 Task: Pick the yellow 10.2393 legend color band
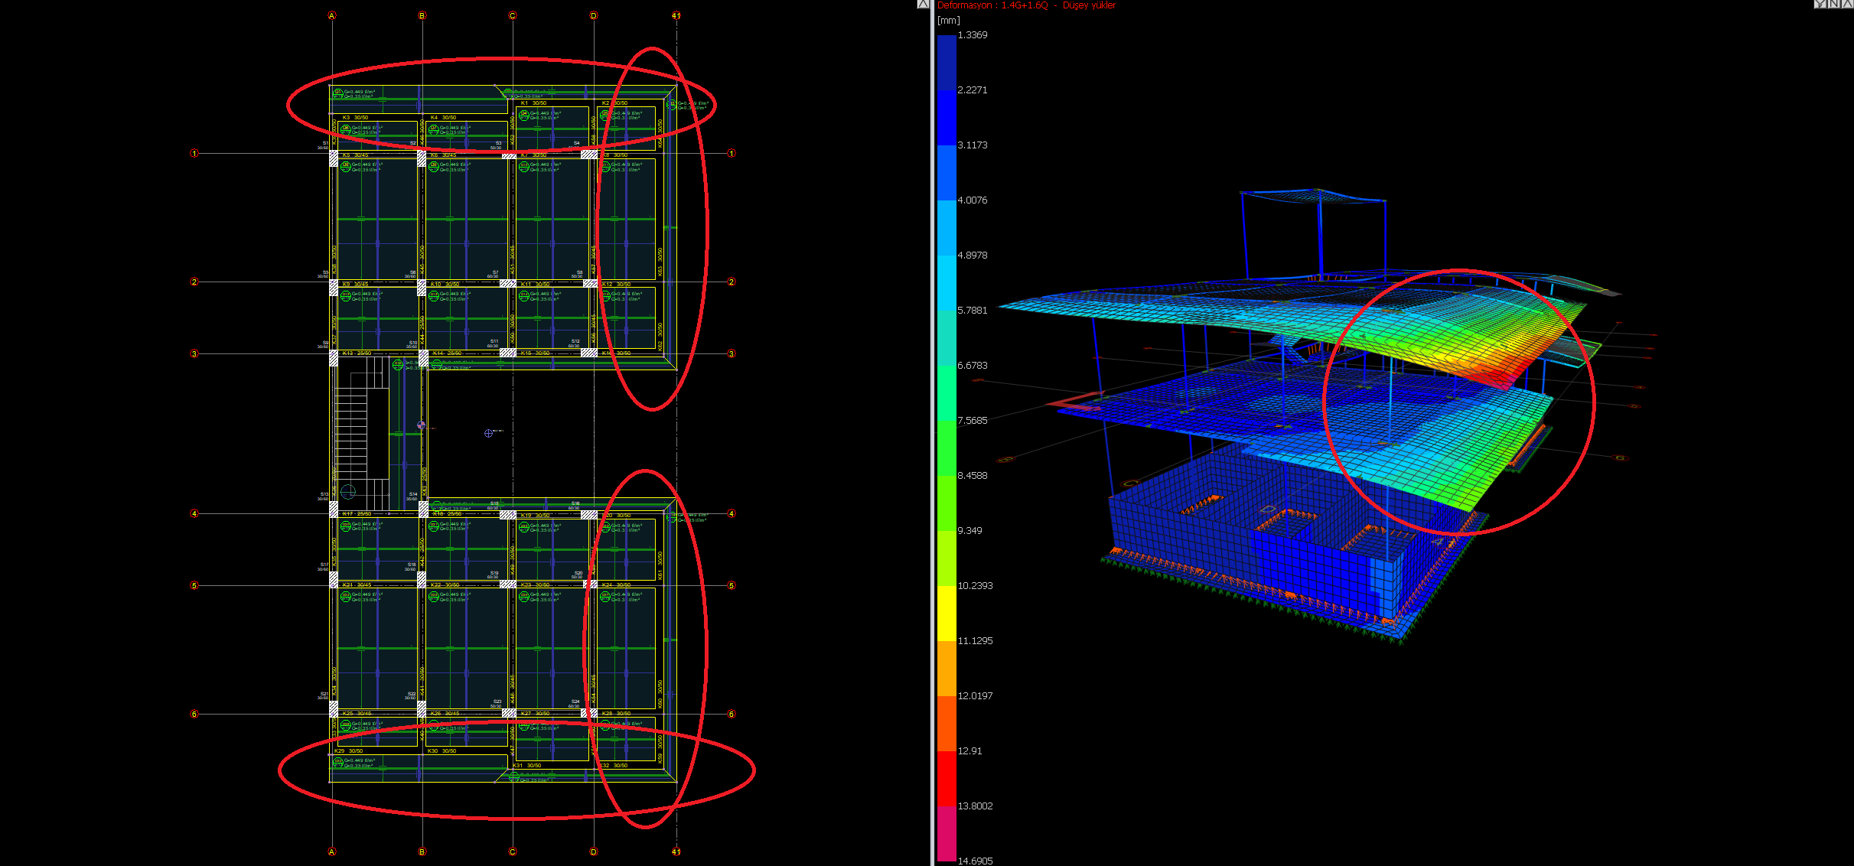(947, 612)
